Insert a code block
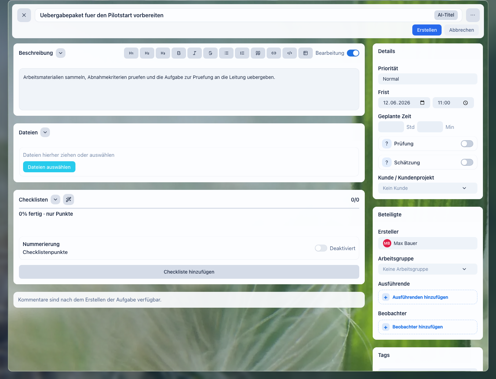This screenshot has height=379, width=496. [x=290, y=53]
